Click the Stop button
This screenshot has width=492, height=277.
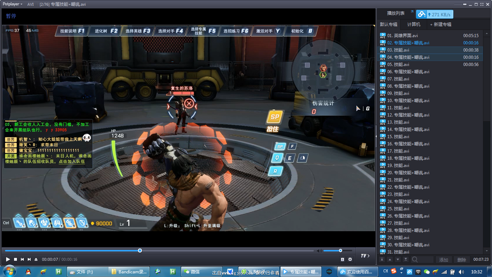(15, 259)
